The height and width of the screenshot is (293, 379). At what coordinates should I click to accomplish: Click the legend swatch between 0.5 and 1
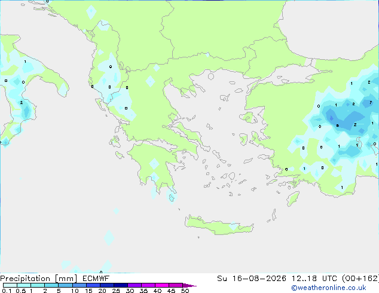[24, 285]
